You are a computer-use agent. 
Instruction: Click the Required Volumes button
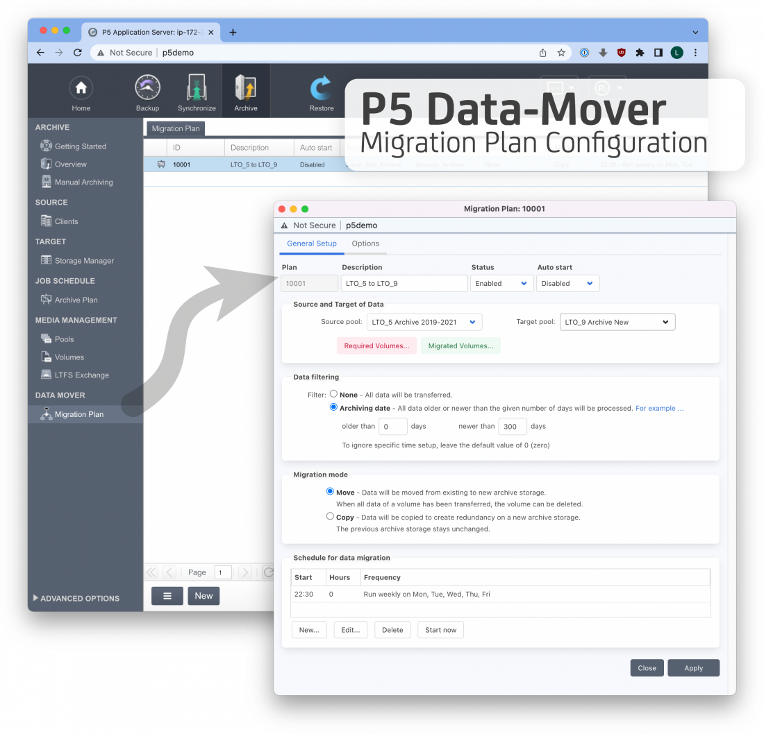pos(376,345)
